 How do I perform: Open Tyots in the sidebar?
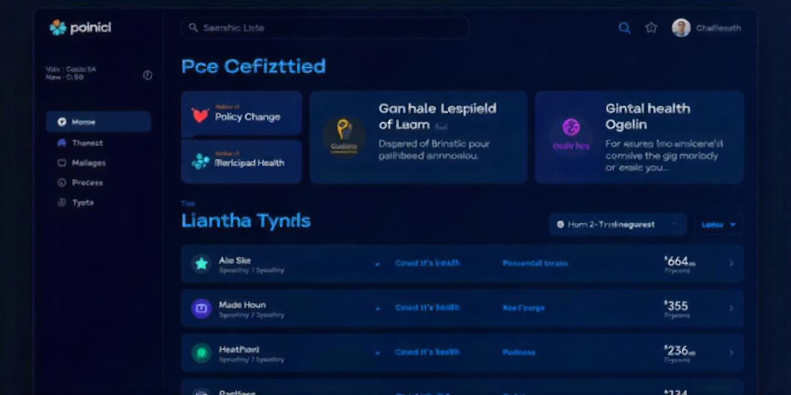tap(83, 203)
